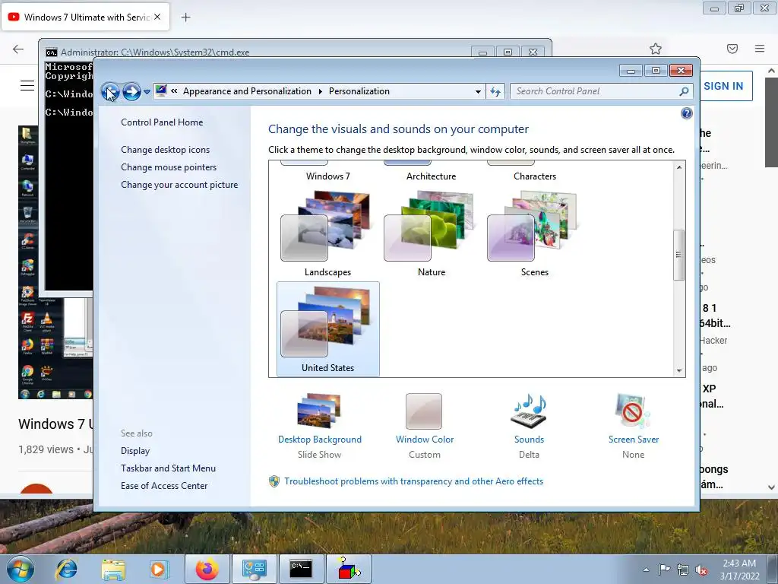Open the Pocket save icon
Screen dimensions: 778x584
[732, 49]
